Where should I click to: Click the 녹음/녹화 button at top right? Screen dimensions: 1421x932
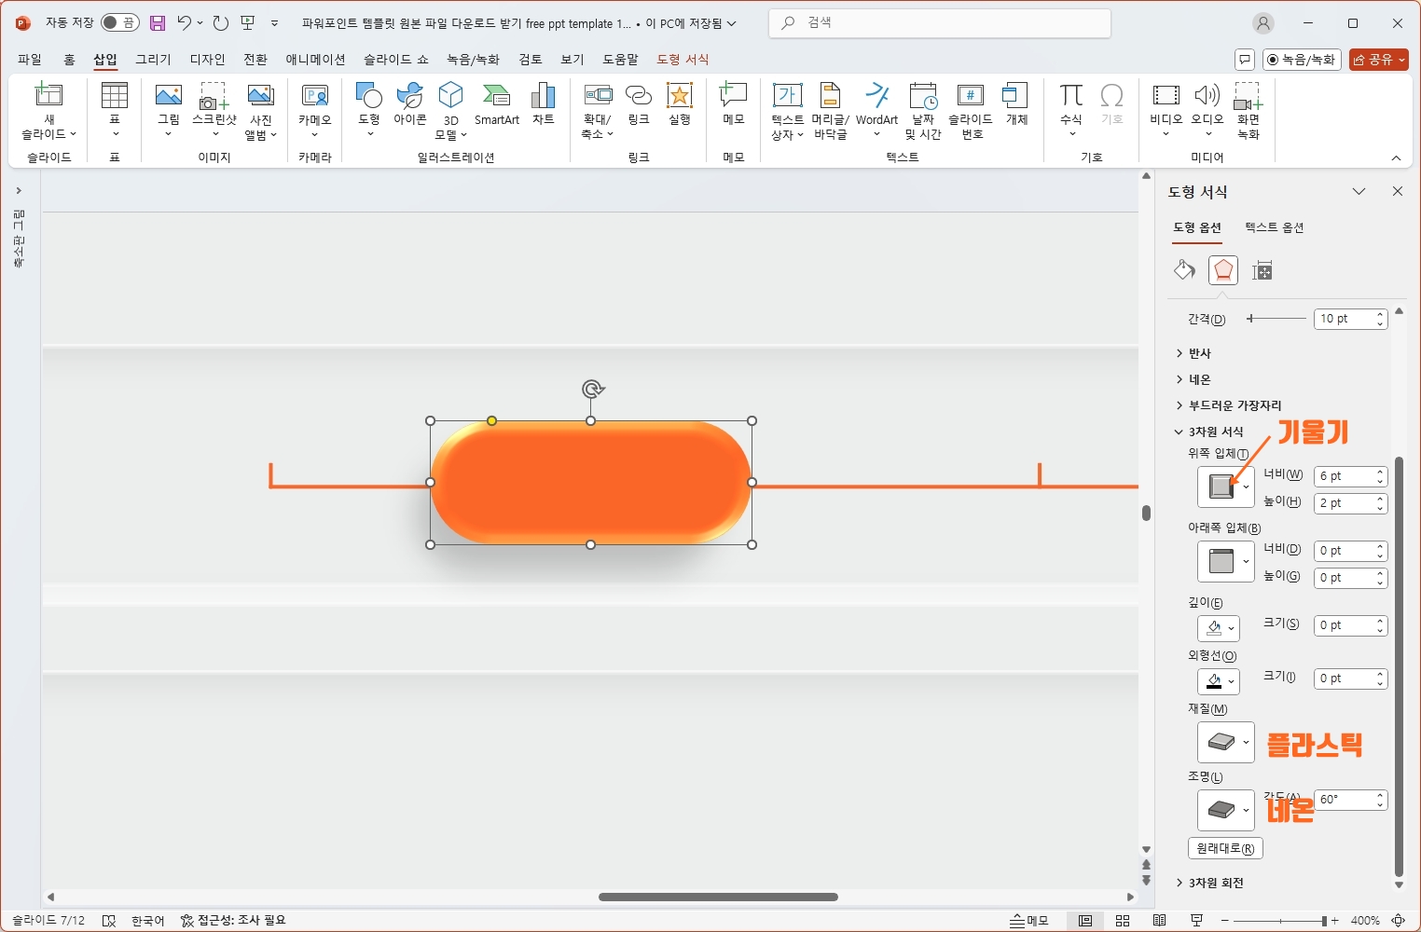(1302, 59)
